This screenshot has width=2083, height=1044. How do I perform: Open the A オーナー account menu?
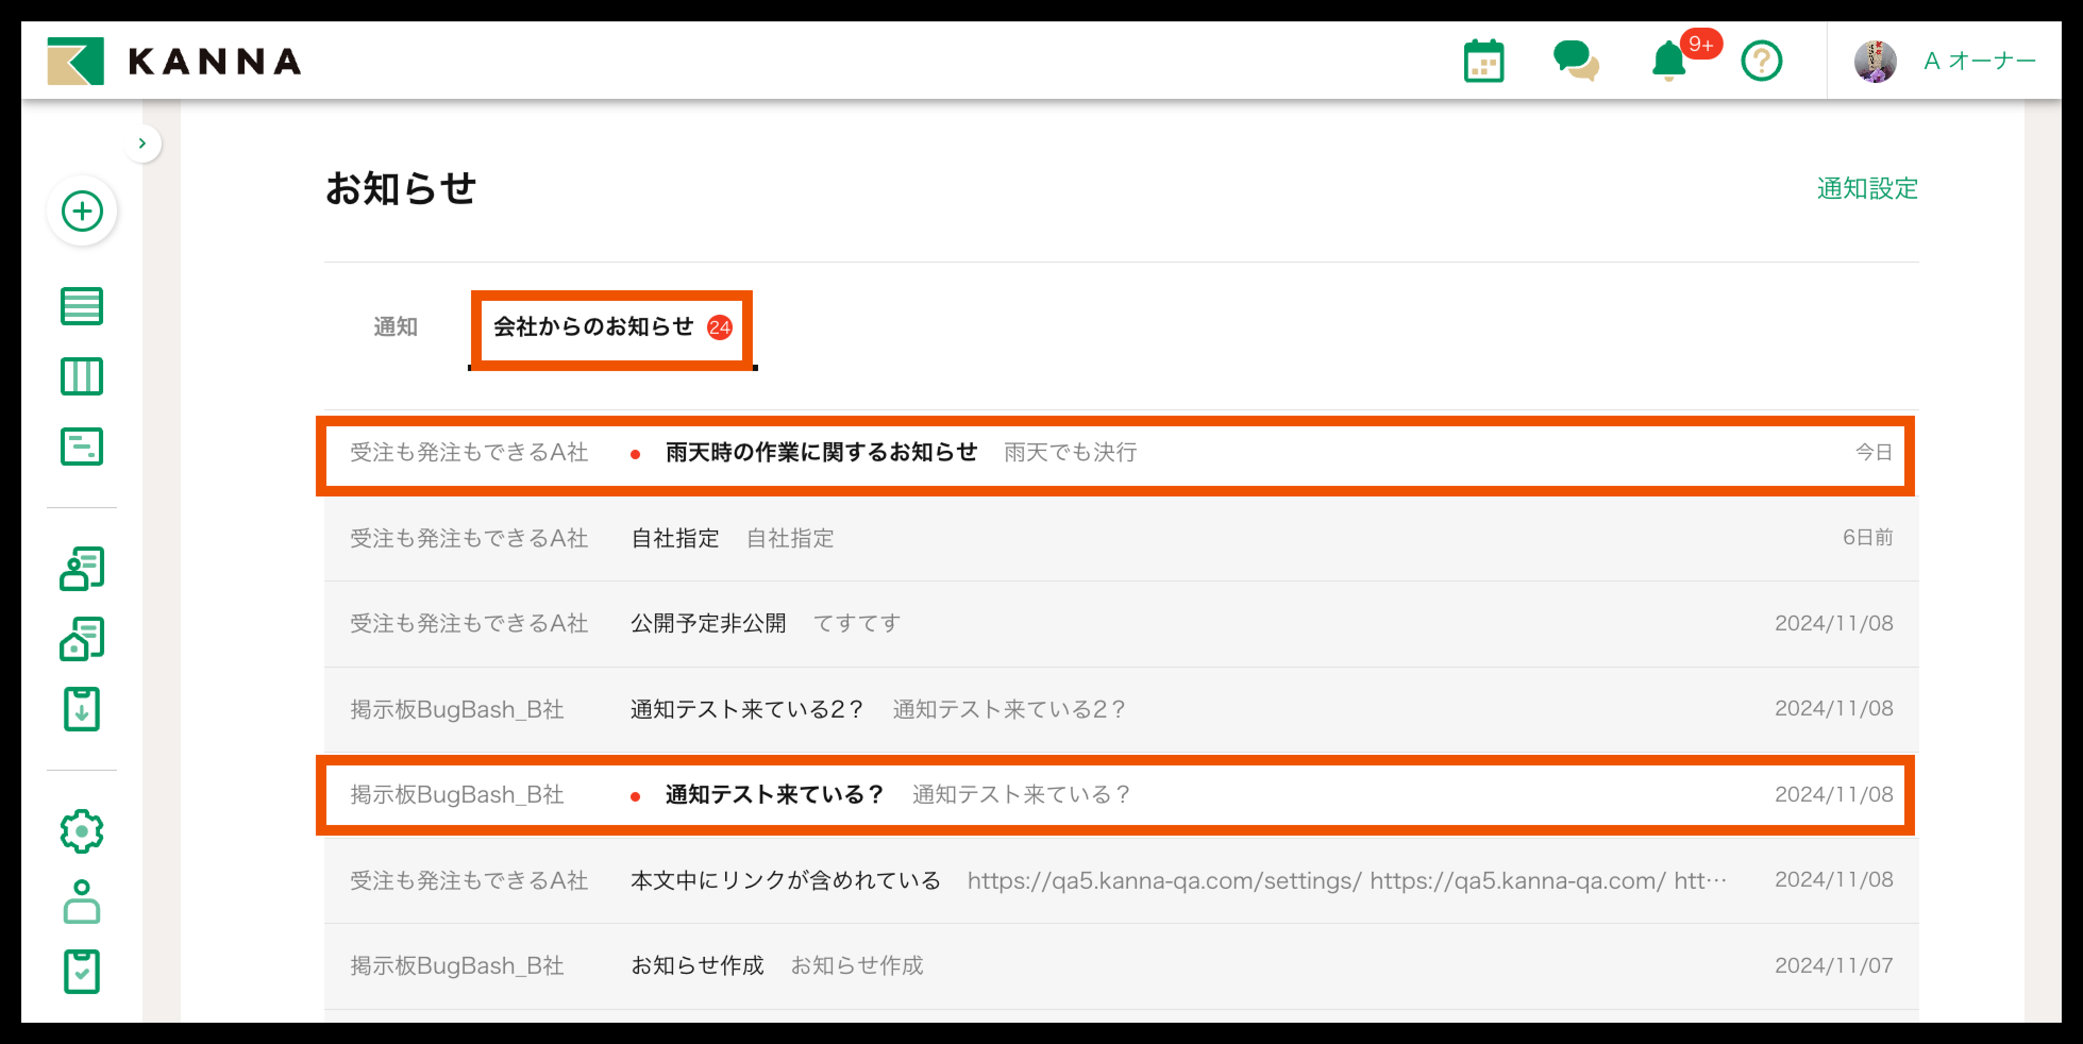1979,61
